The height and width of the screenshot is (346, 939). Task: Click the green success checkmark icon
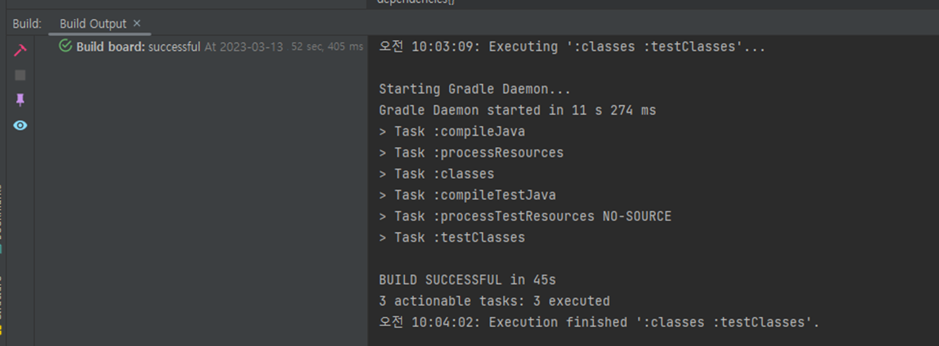tap(65, 46)
